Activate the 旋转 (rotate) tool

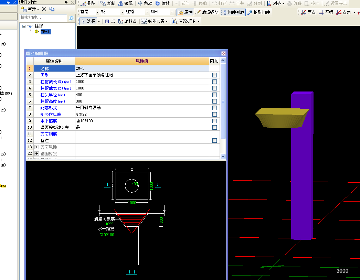click(162, 3)
